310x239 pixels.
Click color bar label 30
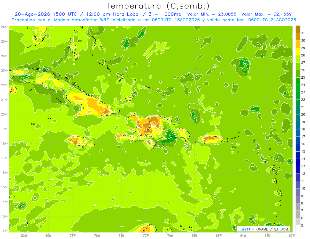[303, 41]
